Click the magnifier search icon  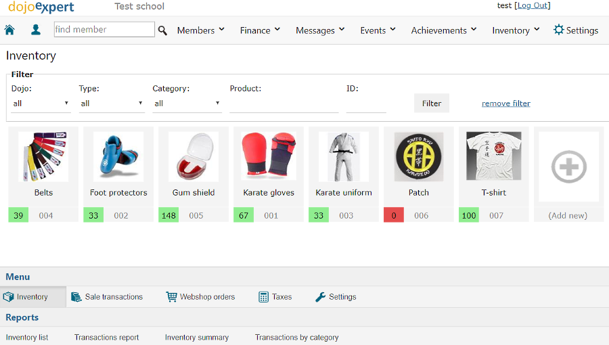(162, 30)
